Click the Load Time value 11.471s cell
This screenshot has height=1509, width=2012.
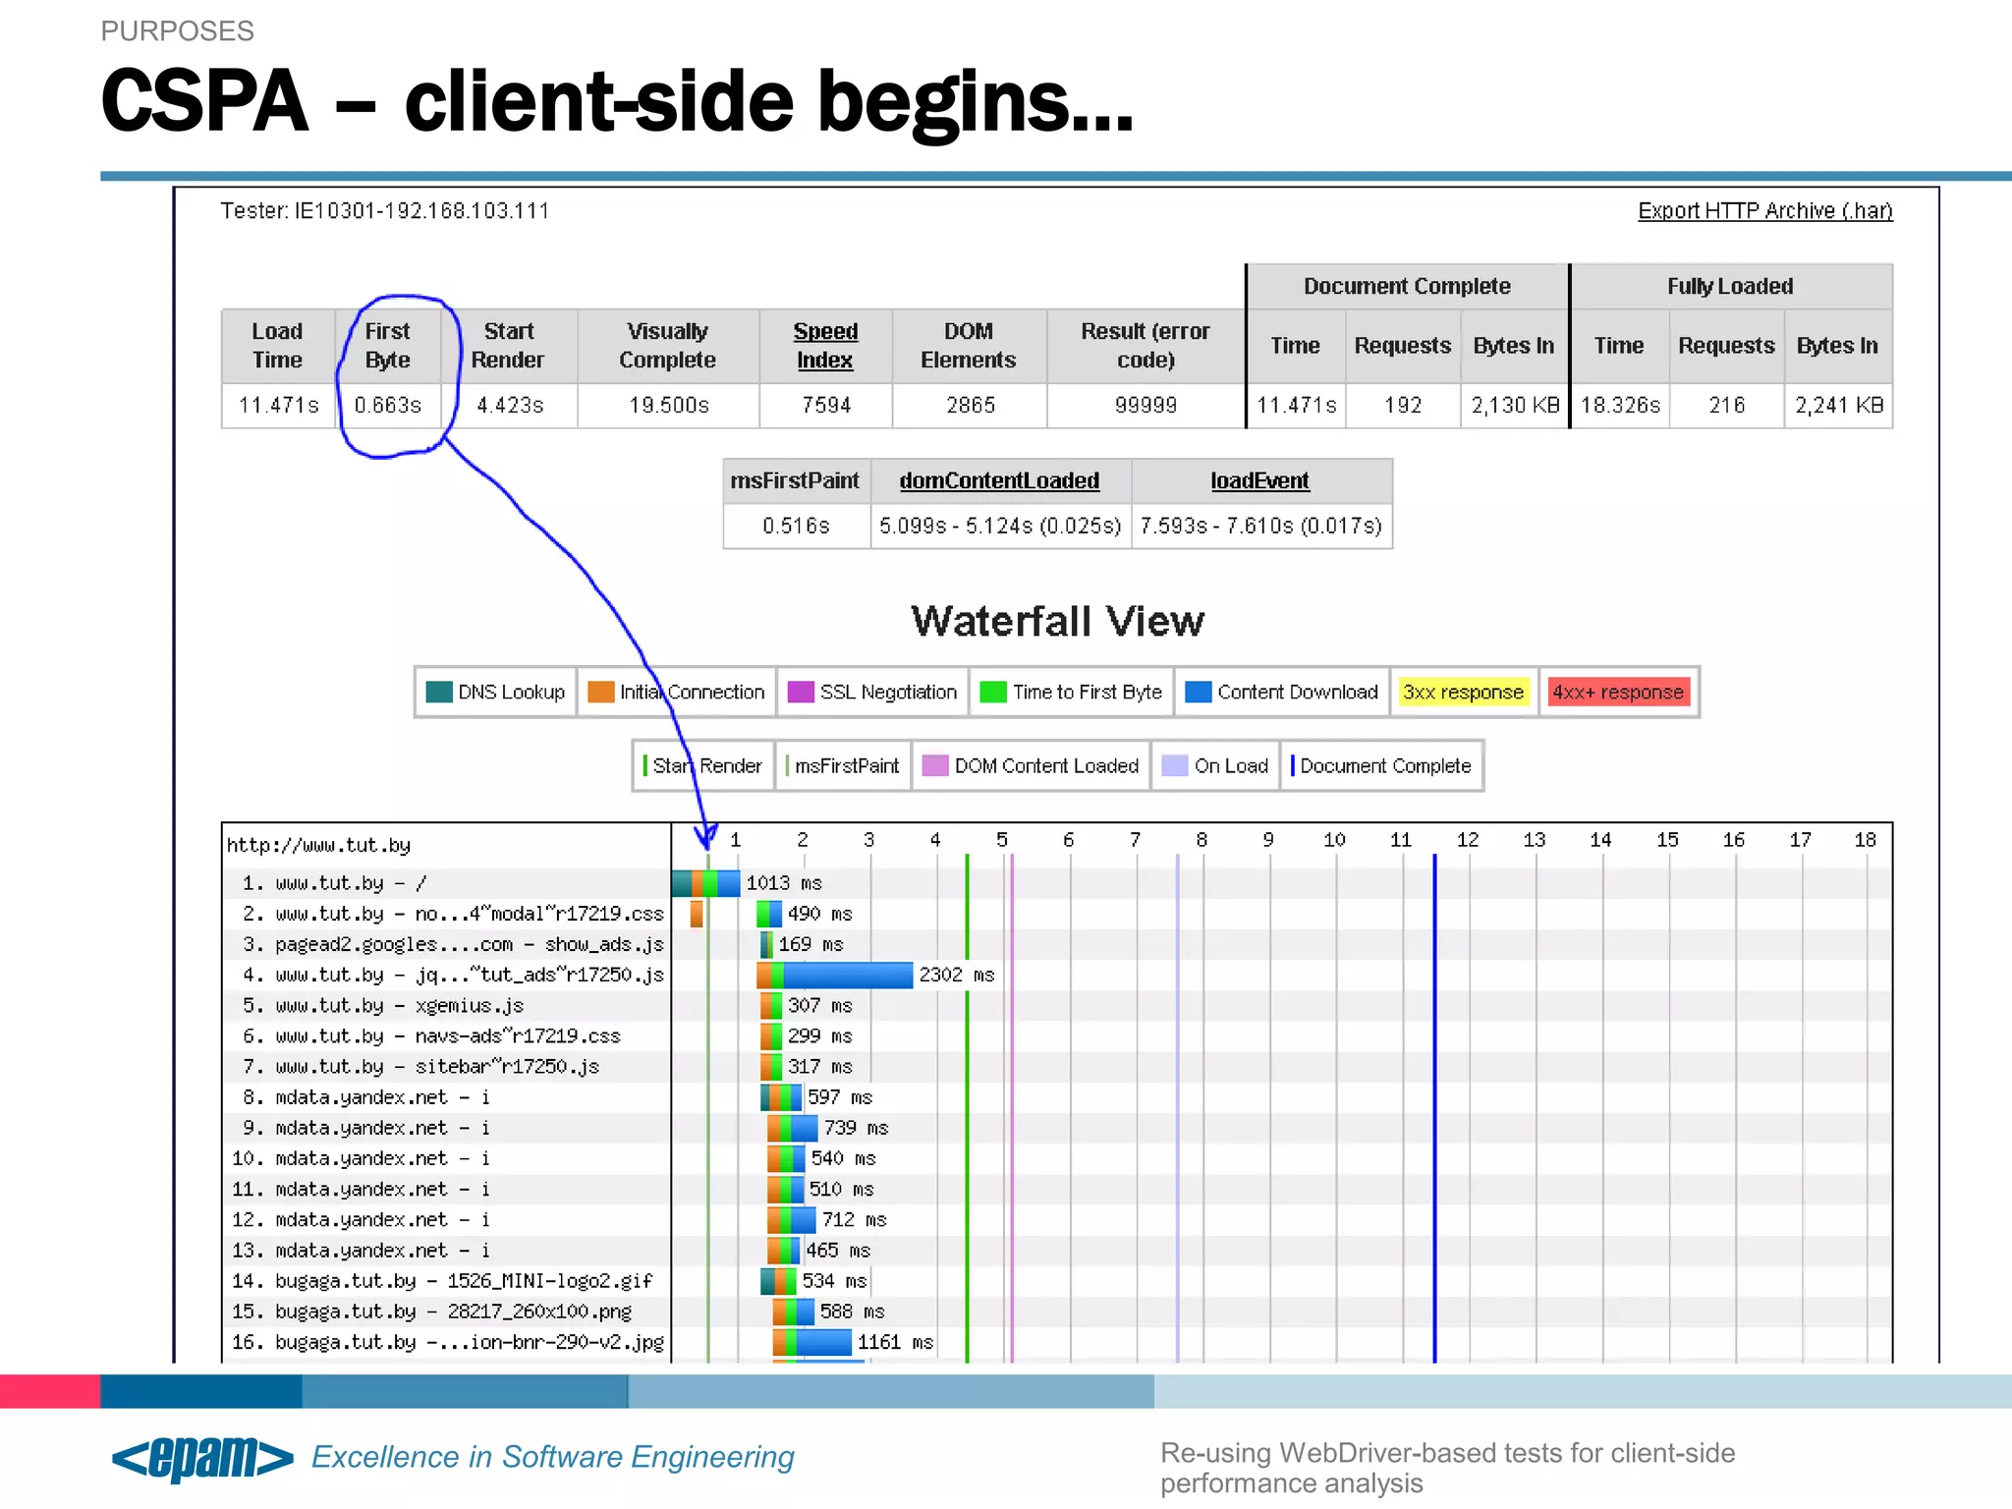coord(279,405)
